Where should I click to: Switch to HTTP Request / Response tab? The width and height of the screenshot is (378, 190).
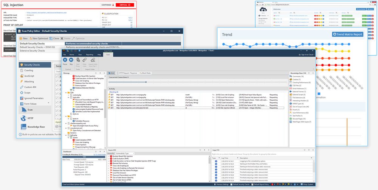pos(127,73)
